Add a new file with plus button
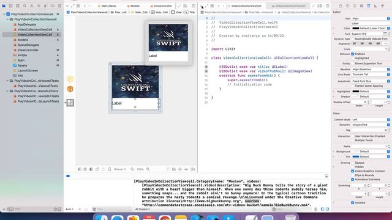The width and height of the screenshot is (392, 220). 4,209
